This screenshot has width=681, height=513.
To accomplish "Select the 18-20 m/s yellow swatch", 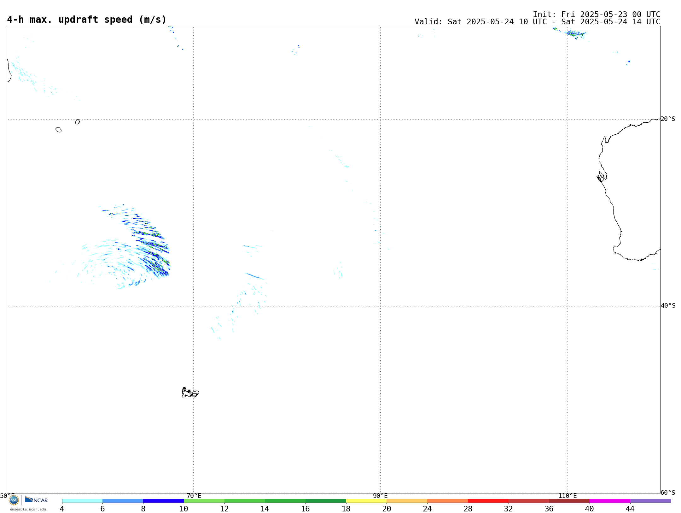I will pyautogui.click(x=366, y=501).
